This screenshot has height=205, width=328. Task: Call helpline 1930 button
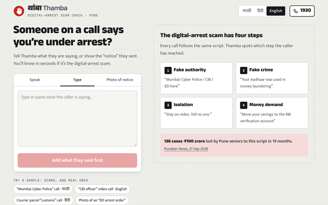pos(302,11)
